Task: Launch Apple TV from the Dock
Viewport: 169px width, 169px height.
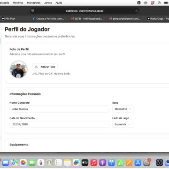Action: tap(85, 163)
